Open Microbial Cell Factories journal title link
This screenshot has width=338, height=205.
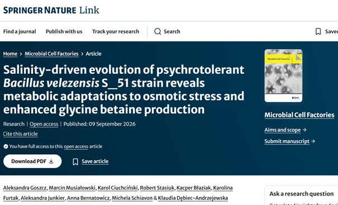click(x=299, y=115)
